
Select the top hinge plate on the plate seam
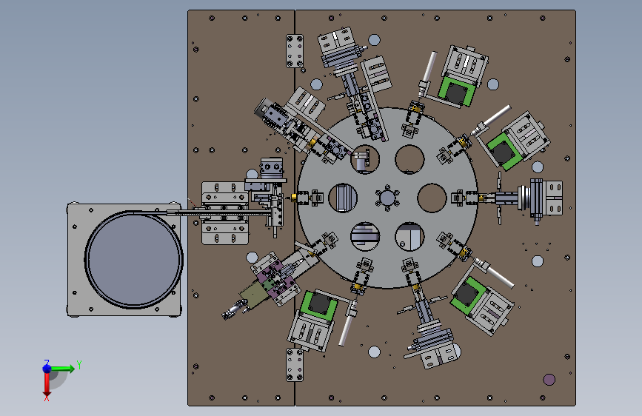tap(295, 51)
